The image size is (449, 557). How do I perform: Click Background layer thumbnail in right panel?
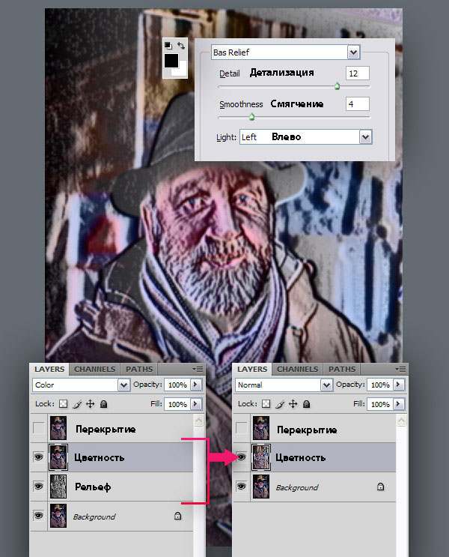tap(261, 487)
